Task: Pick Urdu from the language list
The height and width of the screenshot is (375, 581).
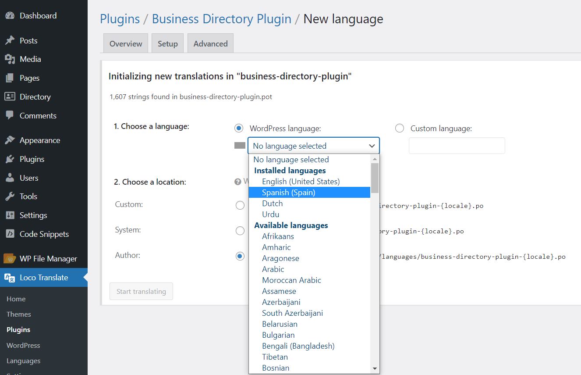Action: click(309, 214)
